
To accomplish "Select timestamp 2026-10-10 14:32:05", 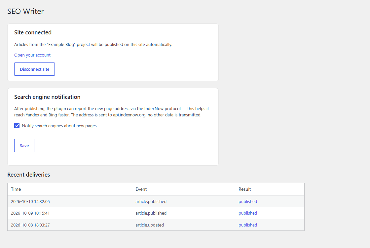I will click(30, 201).
